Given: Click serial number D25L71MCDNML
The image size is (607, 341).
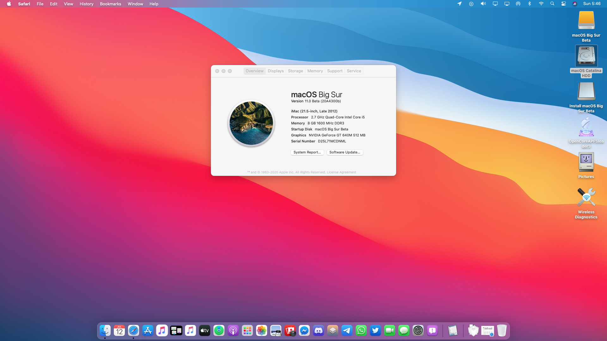Looking at the screenshot, I should 332,141.
